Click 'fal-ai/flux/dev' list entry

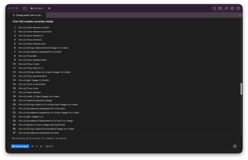click(28, 56)
